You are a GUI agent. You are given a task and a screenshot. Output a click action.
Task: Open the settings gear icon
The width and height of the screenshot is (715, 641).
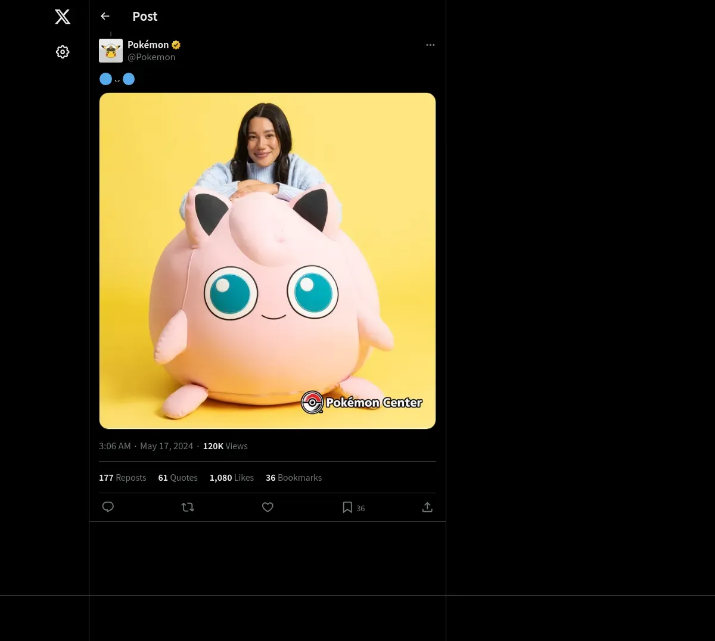63,52
